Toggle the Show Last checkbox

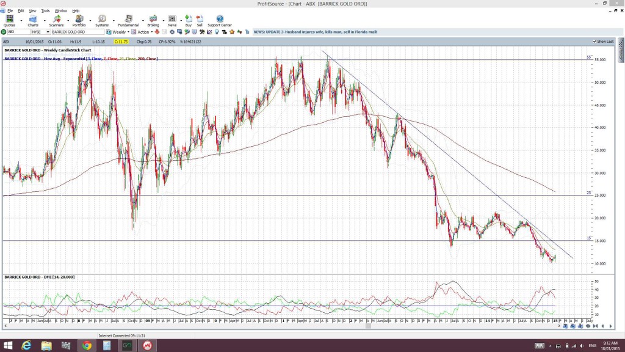tap(594, 42)
